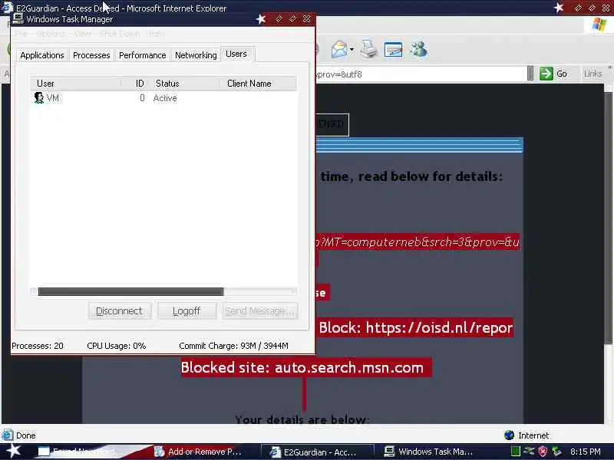Sort by the Status column header
614x460 pixels.
(184, 84)
